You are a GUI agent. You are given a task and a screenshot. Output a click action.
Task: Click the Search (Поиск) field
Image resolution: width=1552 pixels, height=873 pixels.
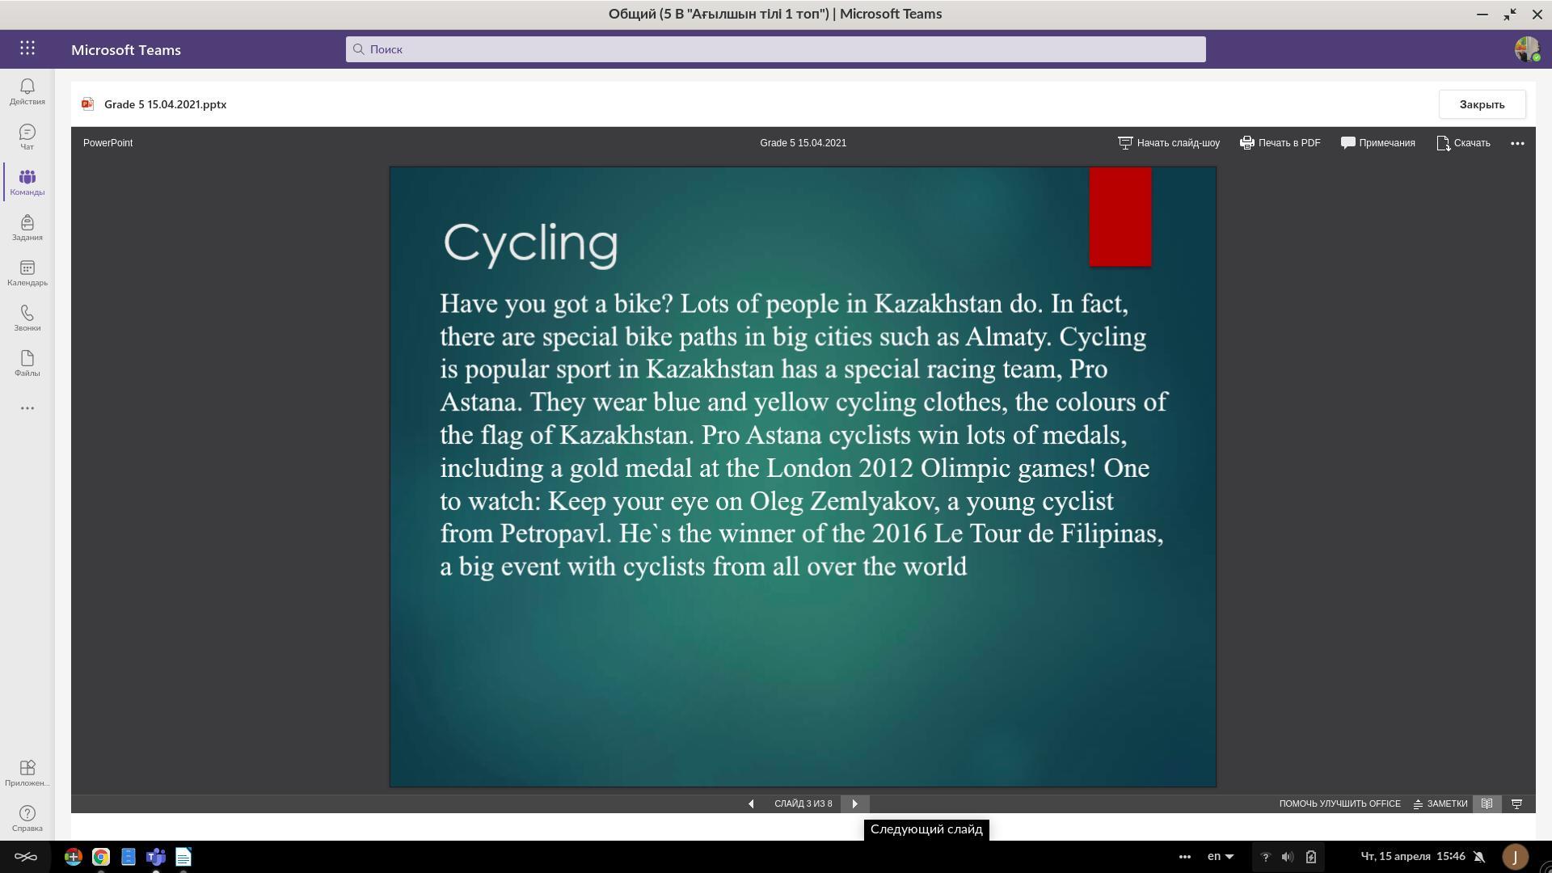coord(775,49)
